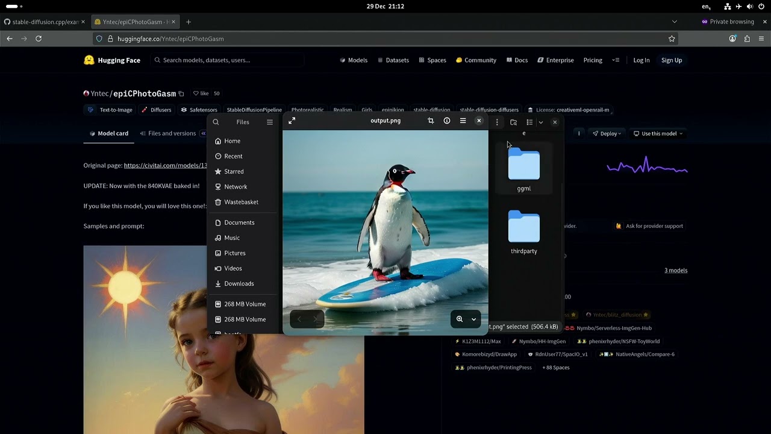Expand the zoom level dropdown chevron

point(473,319)
